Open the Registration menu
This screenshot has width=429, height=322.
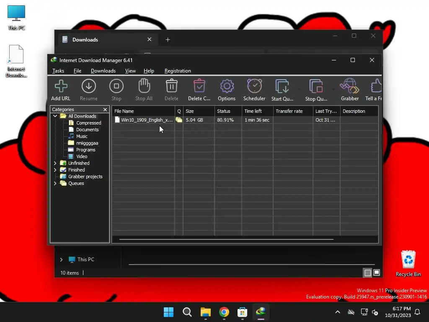[178, 71]
